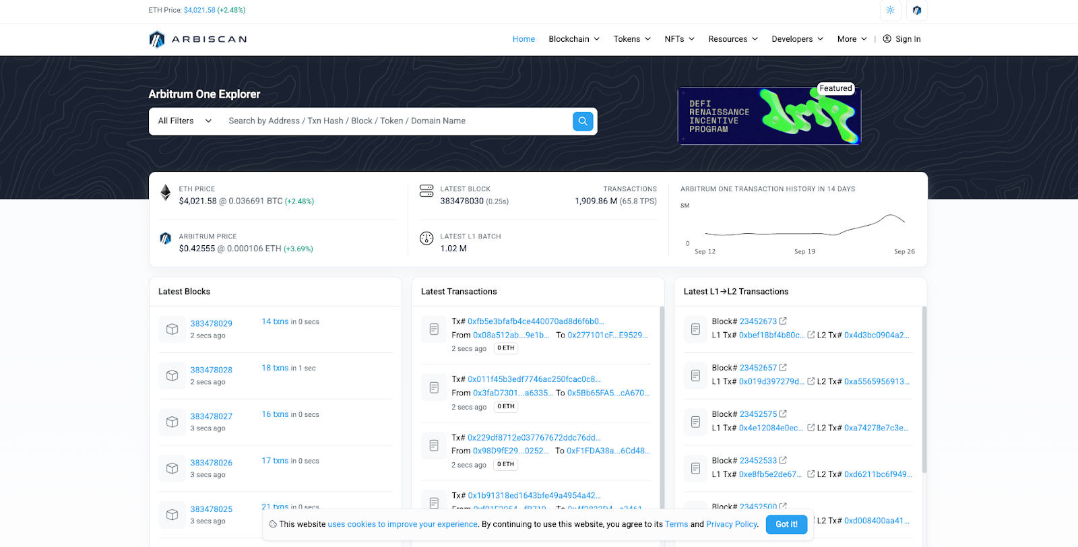Open L1 Tx 0x4e12084e0ec link
1078x547 pixels.
click(771, 428)
